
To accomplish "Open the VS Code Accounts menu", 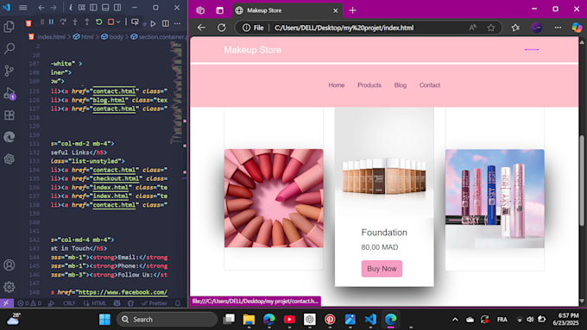I will point(9,265).
